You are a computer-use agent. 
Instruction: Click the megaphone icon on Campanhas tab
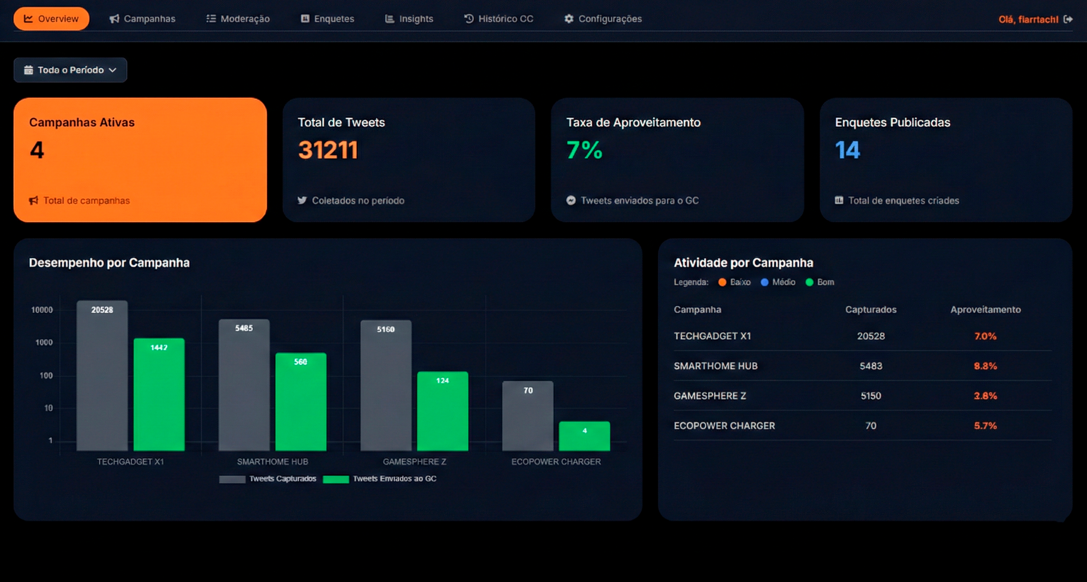[x=114, y=19]
